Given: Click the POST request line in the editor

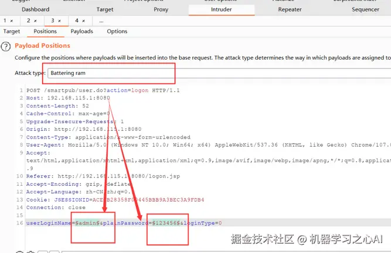Looking at the screenshot, I should pyautogui.click(x=103, y=90).
